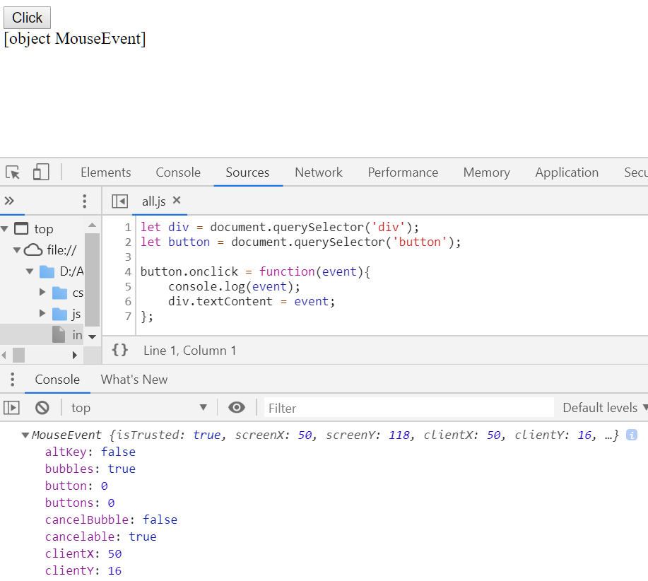
Task: Expand the js folder in tree
Action: (43, 314)
